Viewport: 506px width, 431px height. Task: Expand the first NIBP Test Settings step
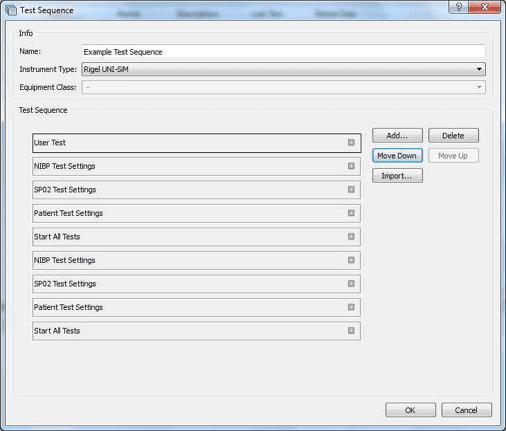tap(351, 166)
